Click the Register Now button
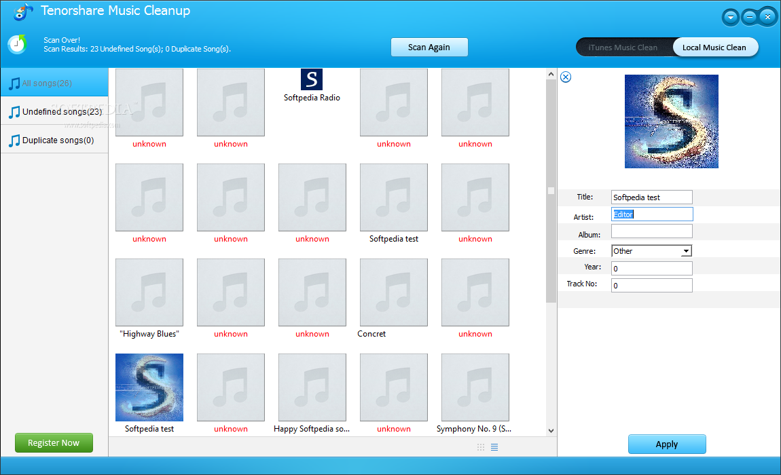Screen dimensions: 781x475 (54, 442)
